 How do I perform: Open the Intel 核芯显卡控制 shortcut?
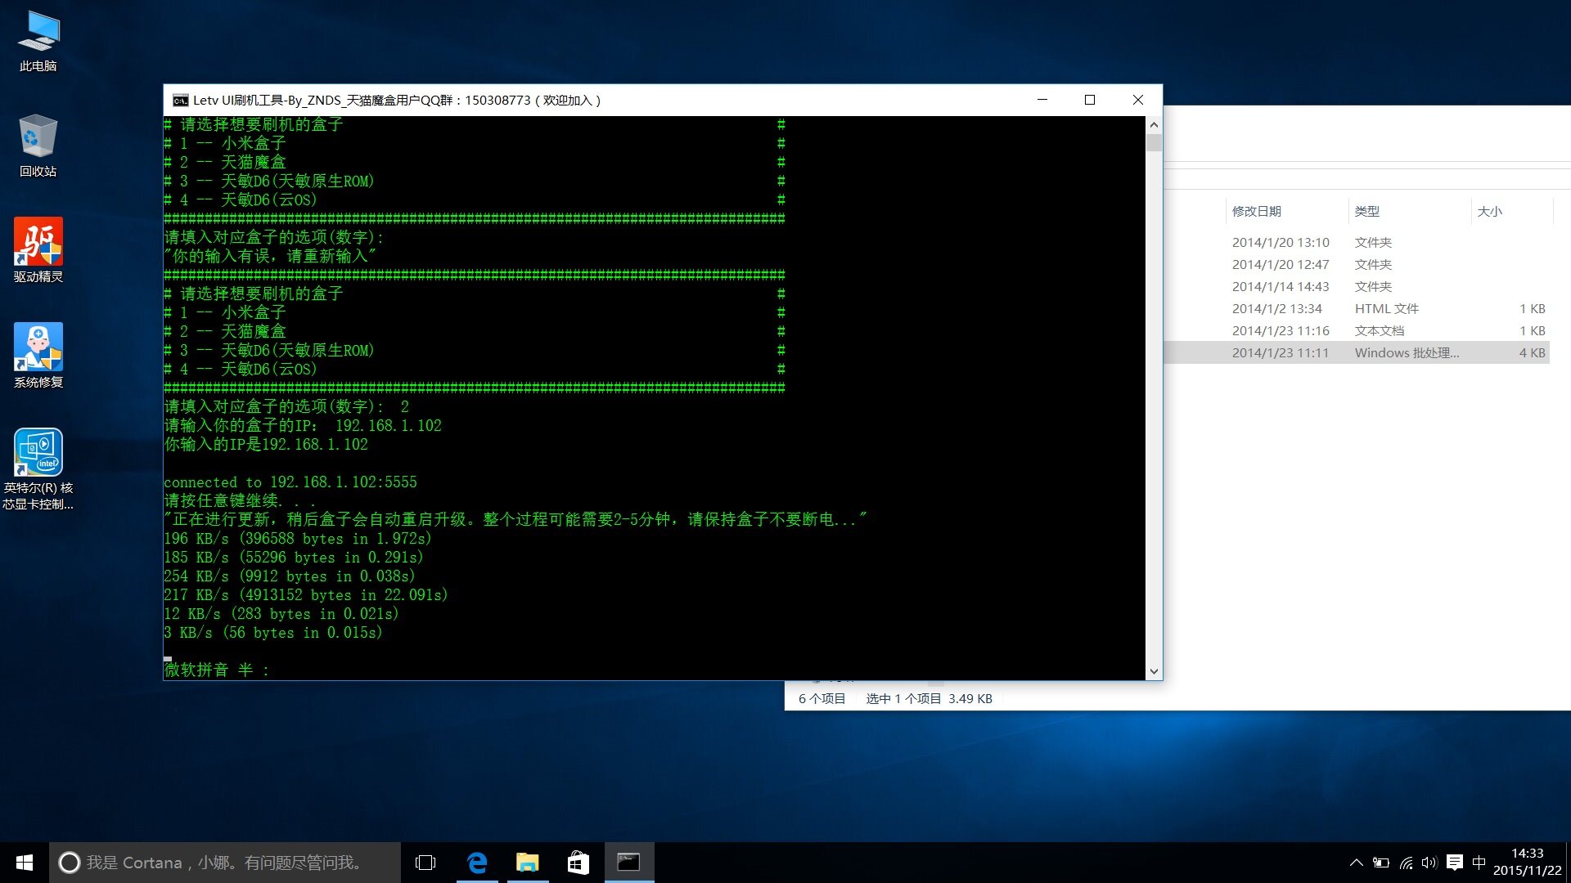pyautogui.click(x=38, y=470)
